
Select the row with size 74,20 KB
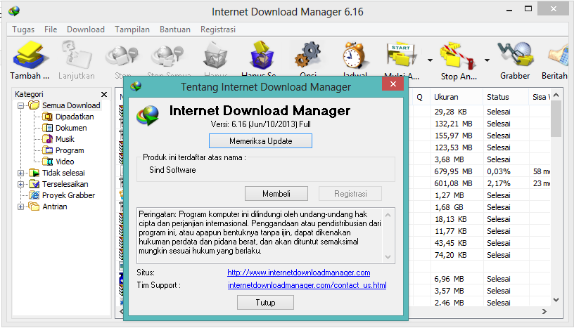(479, 255)
